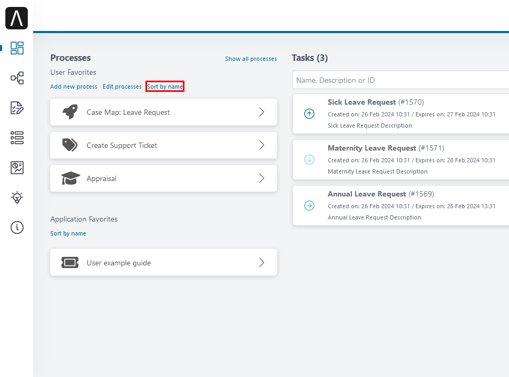Image resolution: width=509 pixels, height=377 pixels.
Task: Open the Cases list sidebar icon
Action: [17, 138]
